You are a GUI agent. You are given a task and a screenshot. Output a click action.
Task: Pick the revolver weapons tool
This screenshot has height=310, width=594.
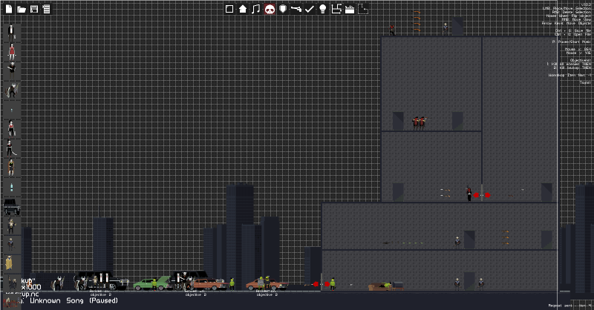[296, 9]
